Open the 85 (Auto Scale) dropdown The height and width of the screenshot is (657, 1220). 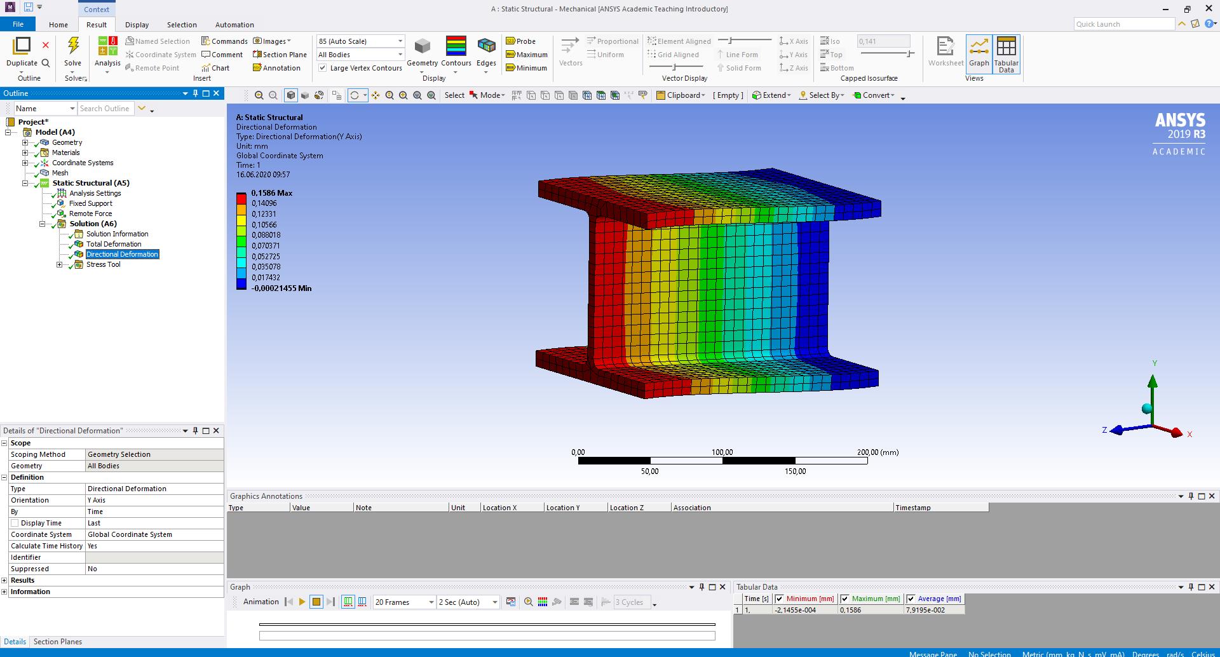click(x=399, y=41)
